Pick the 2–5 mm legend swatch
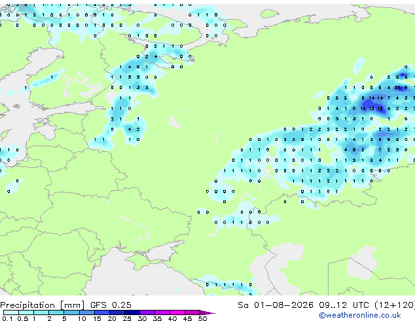This screenshot has height=321, width=415. pyautogui.click(x=56, y=312)
